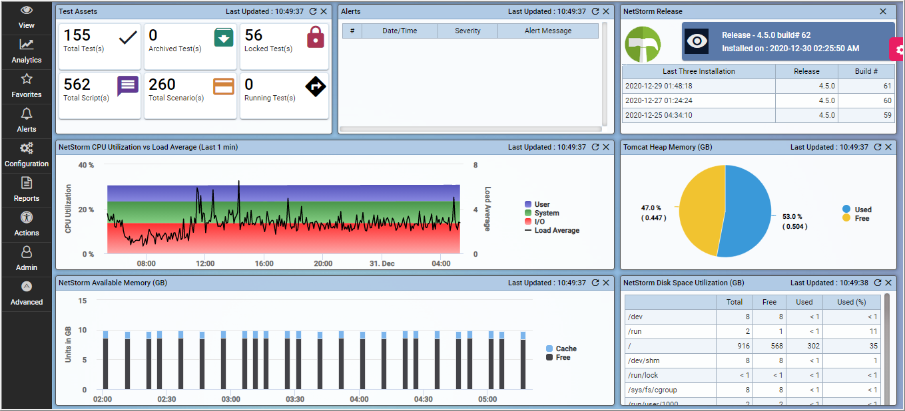Open the pink settings gear tab
This screenshot has height=411, width=905.
pyautogui.click(x=898, y=49)
